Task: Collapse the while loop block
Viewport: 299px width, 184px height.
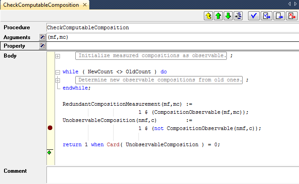Action: pos(58,72)
